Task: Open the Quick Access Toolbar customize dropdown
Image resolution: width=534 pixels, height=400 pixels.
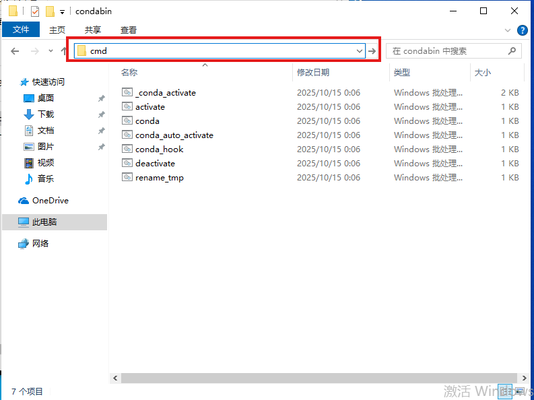Action: tap(63, 11)
